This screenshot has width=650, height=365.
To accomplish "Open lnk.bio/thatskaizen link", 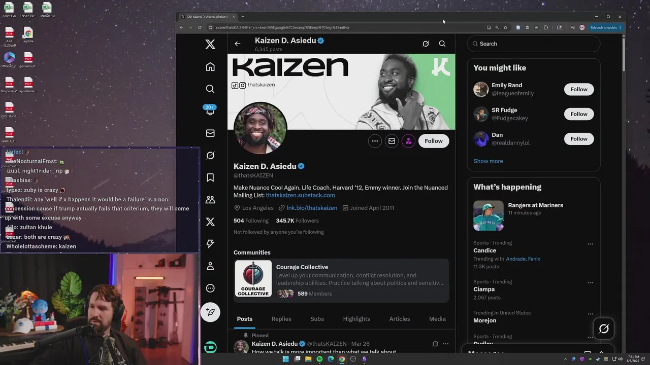I will point(312,208).
